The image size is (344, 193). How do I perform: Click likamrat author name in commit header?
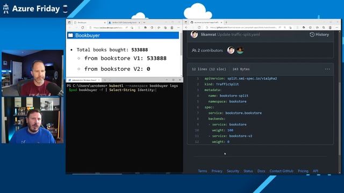coord(209,34)
